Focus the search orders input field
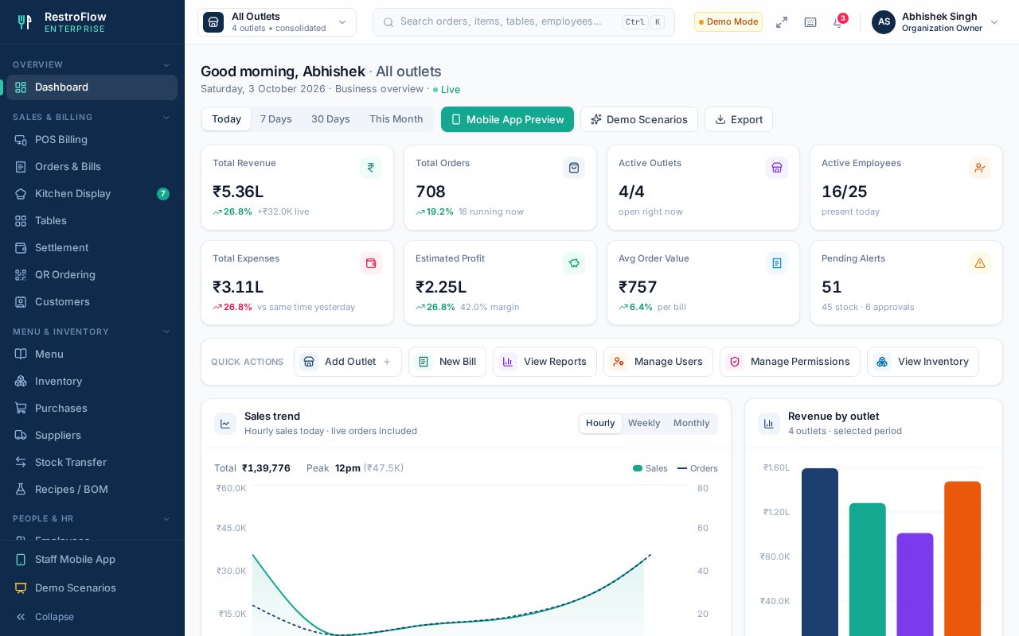The height and width of the screenshot is (636, 1019). [x=524, y=22]
